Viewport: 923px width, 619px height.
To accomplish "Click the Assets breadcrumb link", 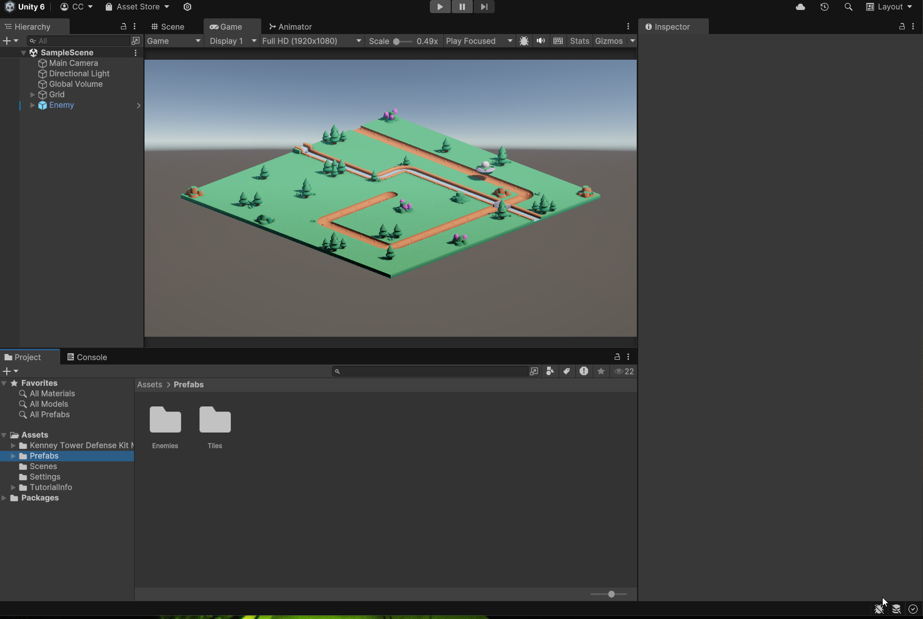I will [149, 384].
